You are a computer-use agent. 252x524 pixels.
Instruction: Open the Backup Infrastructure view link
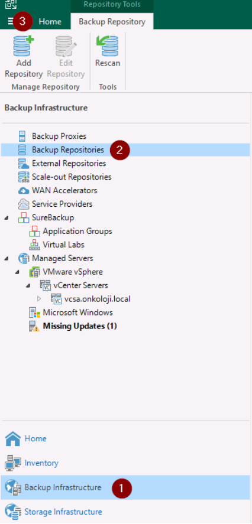[x=63, y=487]
